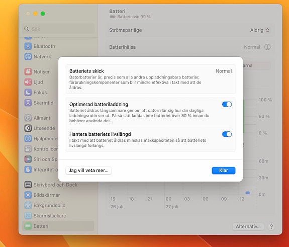Open the Nätverk globe icon

click(28, 56)
